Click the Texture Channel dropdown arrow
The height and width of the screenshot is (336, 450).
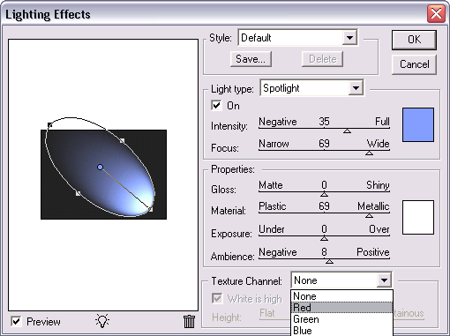click(x=384, y=280)
